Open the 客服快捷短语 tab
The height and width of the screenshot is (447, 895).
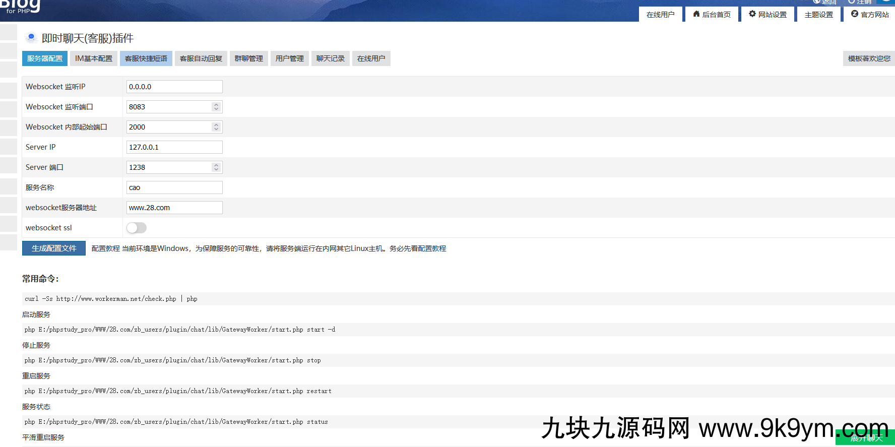click(146, 58)
